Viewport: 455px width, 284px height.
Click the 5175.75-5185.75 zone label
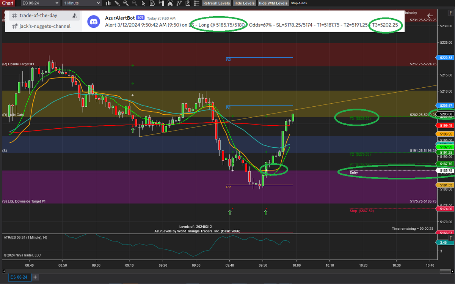(423, 201)
